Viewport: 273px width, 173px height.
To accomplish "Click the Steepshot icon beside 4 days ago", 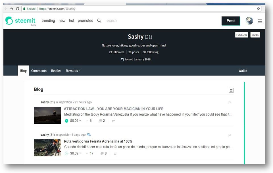I will tap(89, 135).
